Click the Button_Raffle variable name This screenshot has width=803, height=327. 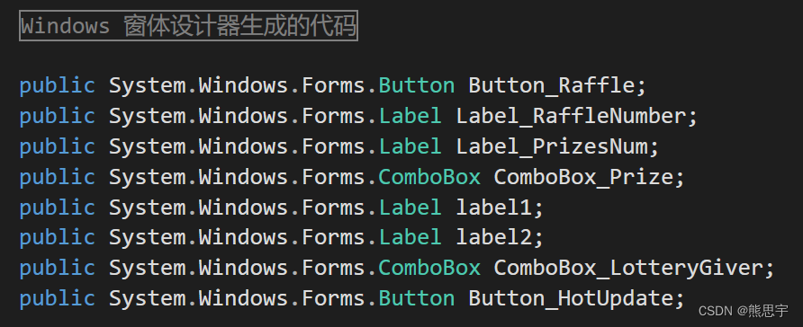(552, 85)
